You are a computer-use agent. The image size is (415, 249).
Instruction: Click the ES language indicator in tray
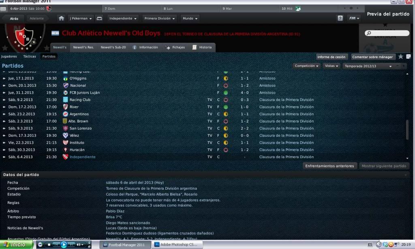click(x=370, y=245)
